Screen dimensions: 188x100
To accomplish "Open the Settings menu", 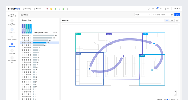I will pyautogui.click(x=37, y=8).
